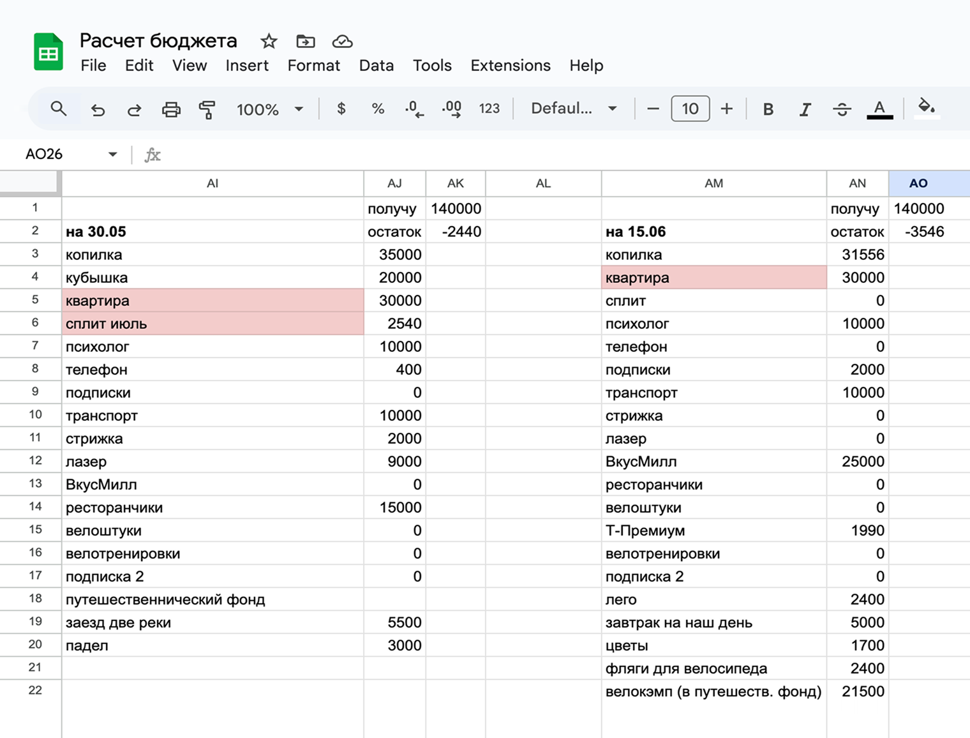Format as currency with dollar icon
The width and height of the screenshot is (970, 738).
pos(341,109)
